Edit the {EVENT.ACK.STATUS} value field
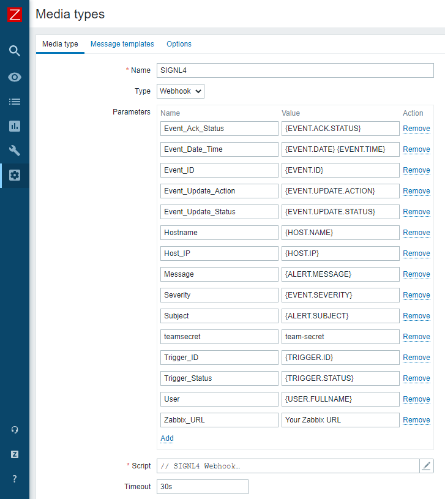 point(340,129)
